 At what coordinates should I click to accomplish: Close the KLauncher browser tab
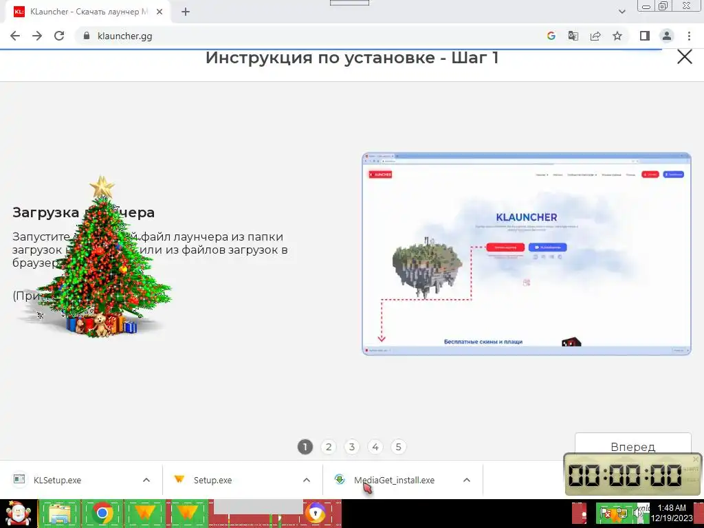coord(159,12)
